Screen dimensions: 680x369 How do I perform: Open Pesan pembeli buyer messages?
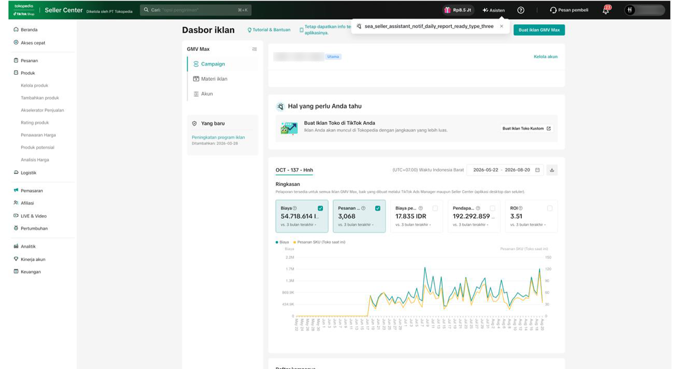[569, 10]
